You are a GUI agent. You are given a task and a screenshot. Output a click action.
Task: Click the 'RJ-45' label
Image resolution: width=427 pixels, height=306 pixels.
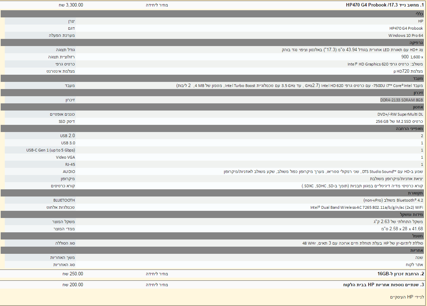70,164
